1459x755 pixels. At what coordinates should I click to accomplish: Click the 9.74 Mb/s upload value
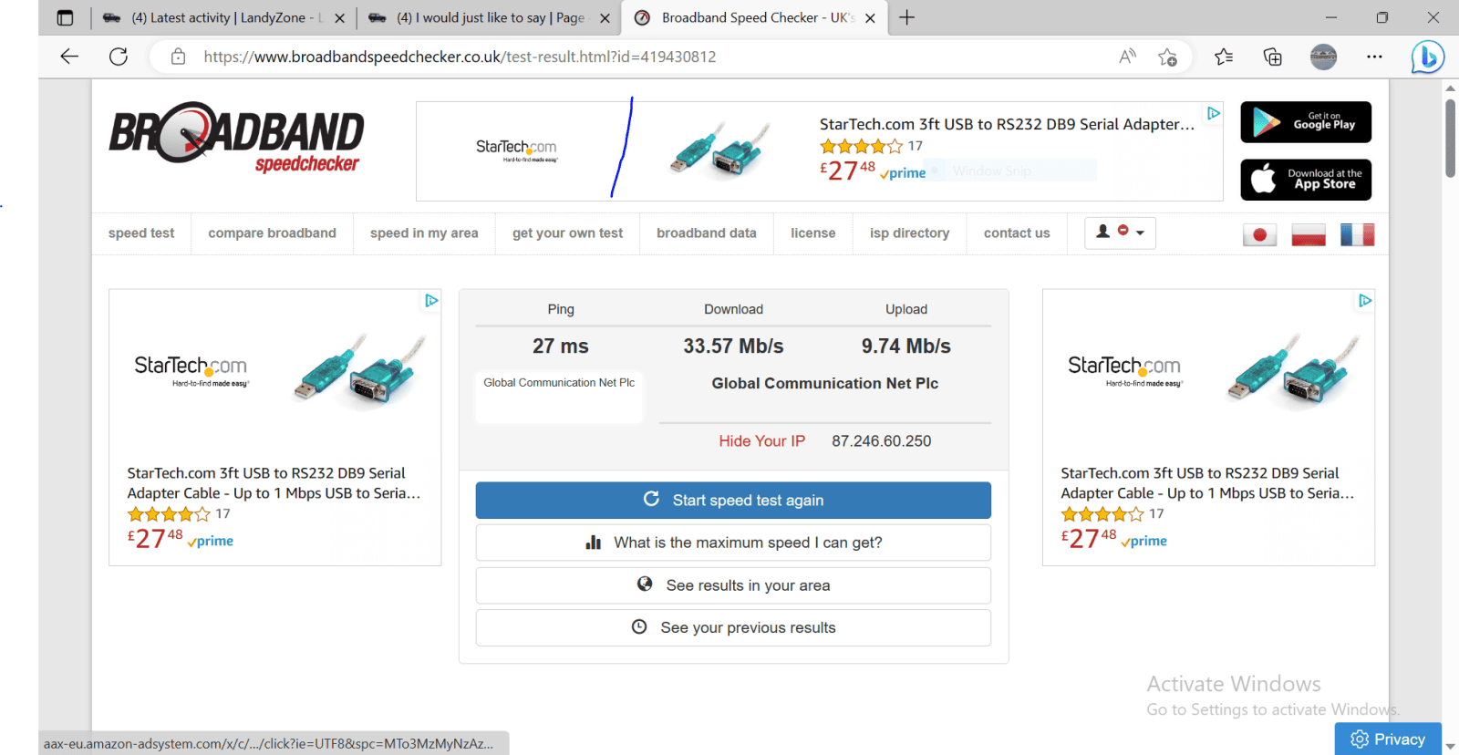(906, 346)
